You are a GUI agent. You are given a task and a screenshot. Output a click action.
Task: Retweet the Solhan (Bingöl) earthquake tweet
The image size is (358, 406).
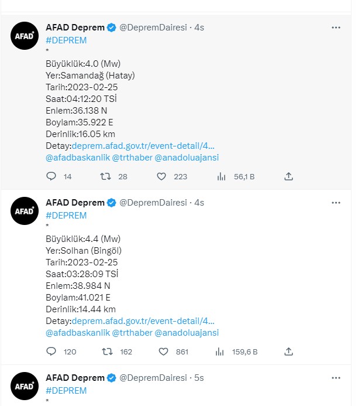106,352
